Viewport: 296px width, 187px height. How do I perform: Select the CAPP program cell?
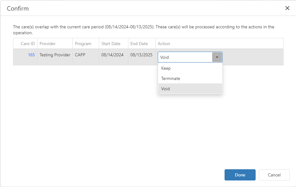tap(79, 55)
